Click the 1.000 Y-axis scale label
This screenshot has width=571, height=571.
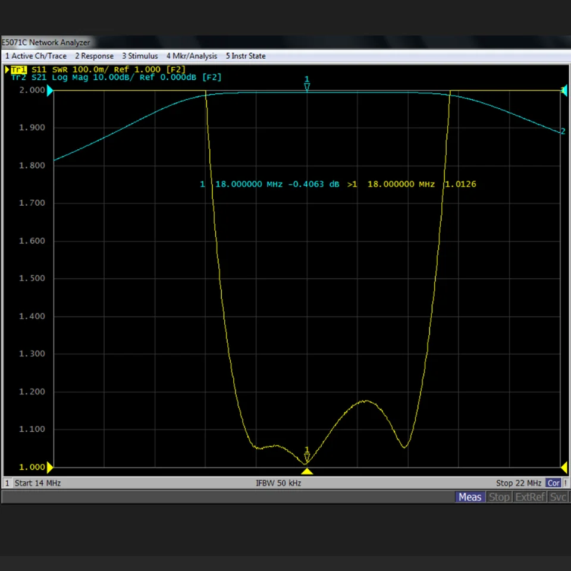(32, 468)
